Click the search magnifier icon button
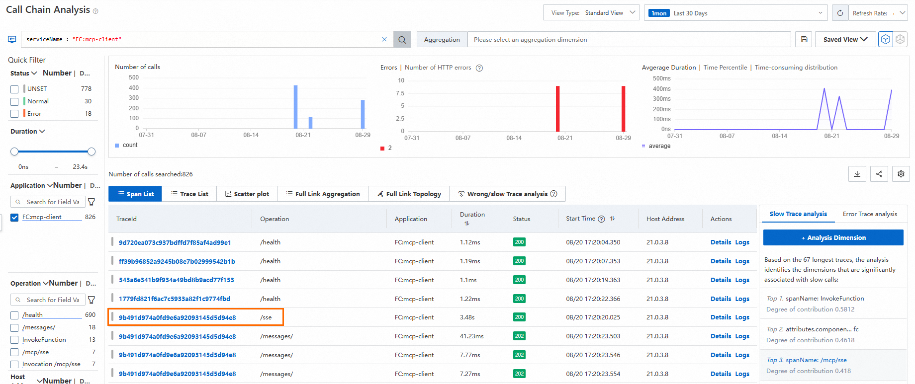Viewport: 915px width, 384px height. 402,40
